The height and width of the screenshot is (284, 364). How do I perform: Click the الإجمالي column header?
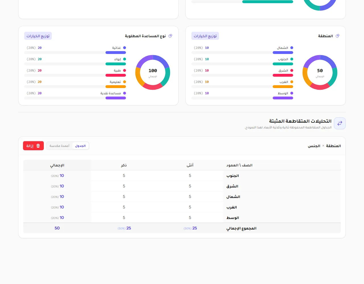tap(57, 165)
